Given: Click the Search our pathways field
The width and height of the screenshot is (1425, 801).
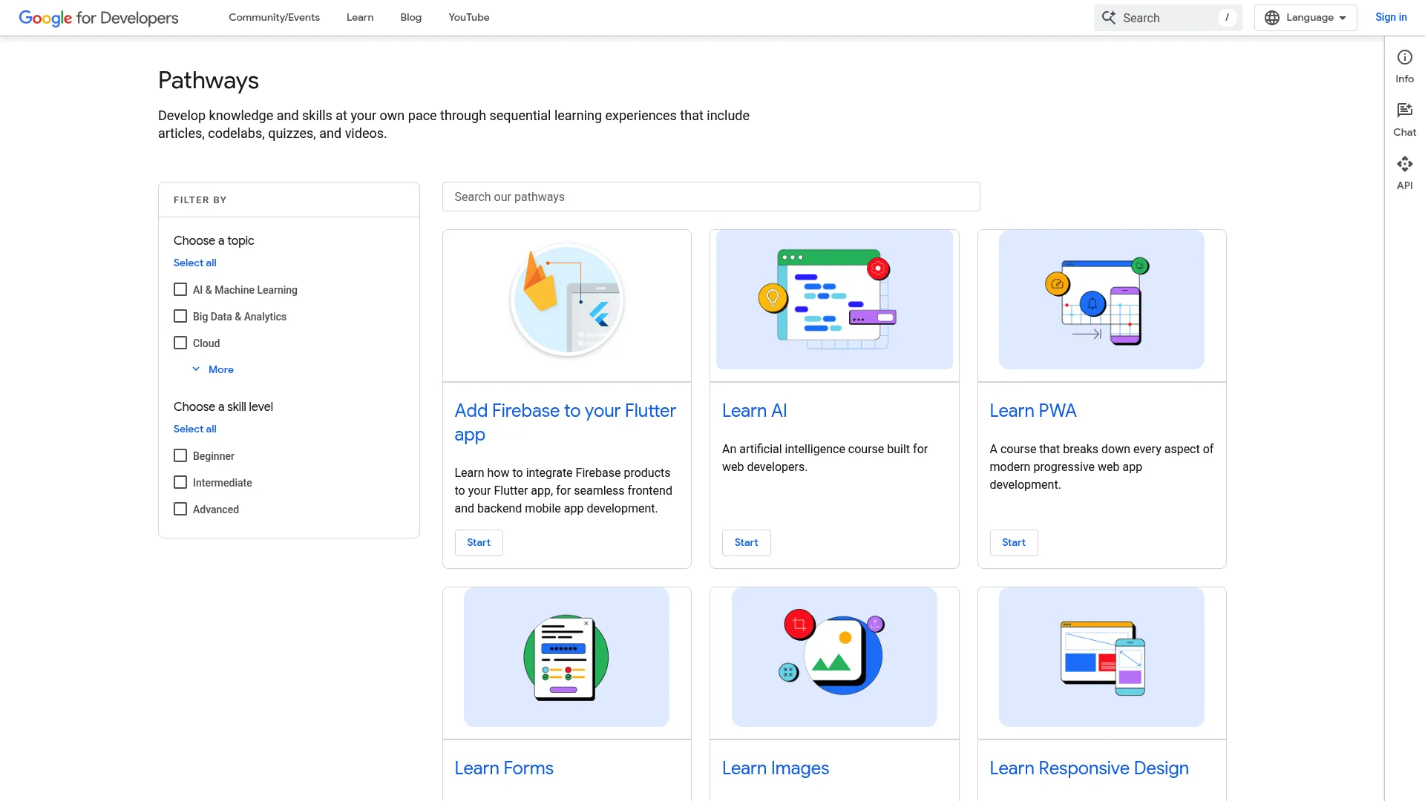Looking at the screenshot, I should pyautogui.click(x=711, y=197).
